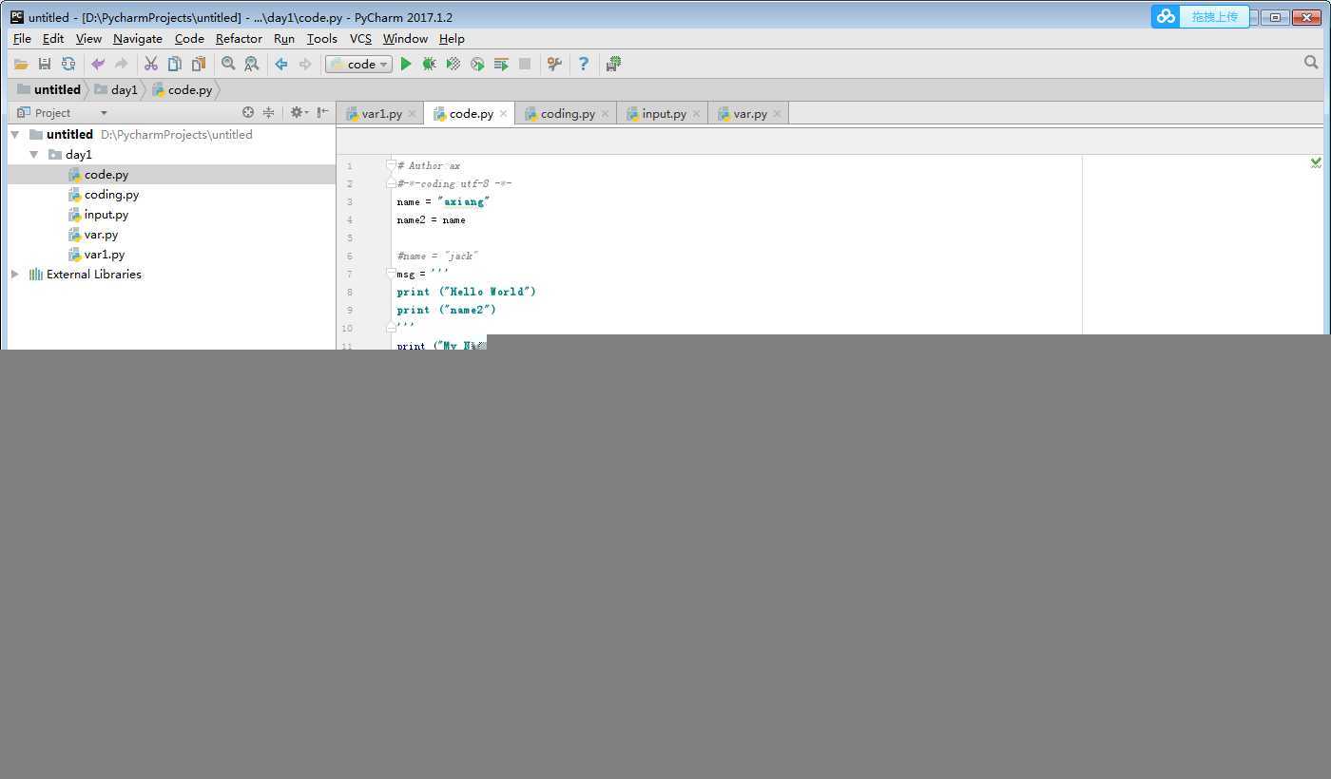
Task: Click the 'untitled' breadcrumb in navigation bar
Action: click(x=48, y=89)
